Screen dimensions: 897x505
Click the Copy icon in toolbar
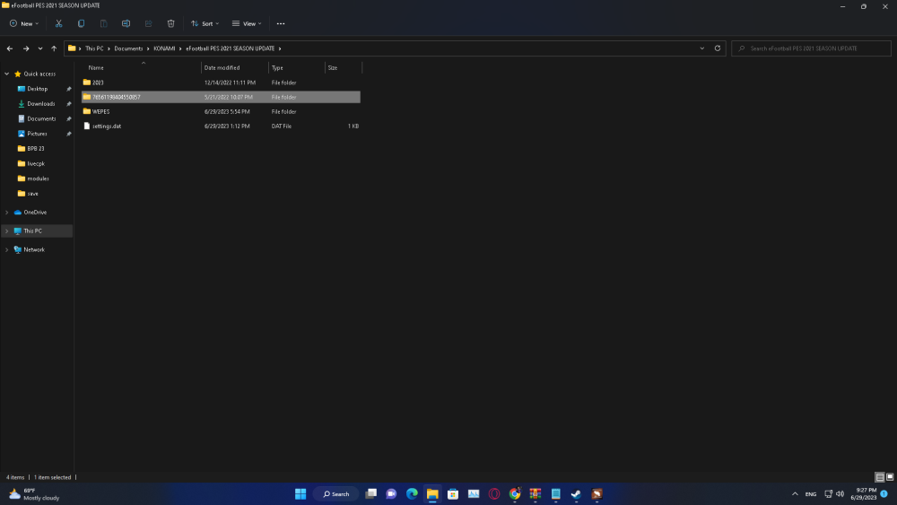point(82,23)
